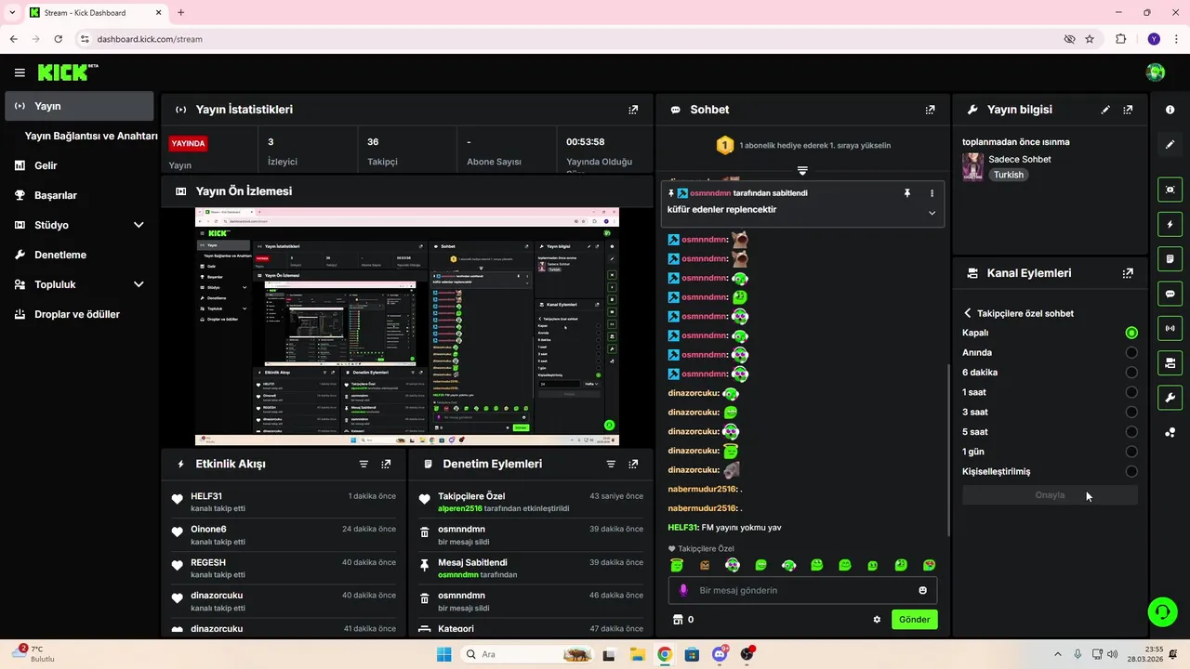Image resolution: width=1190 pixels, height=669 pixels.
Task: Click the green support headset floating button
Action: pyautogui.click(x=1162, y=611)
